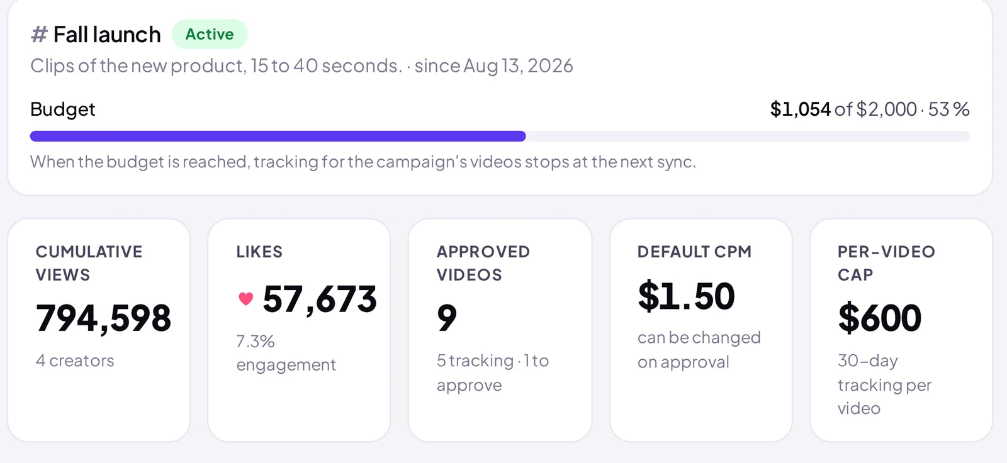
Task: Click the 5 tracking 1 to approve text
Action: (493, 372)
